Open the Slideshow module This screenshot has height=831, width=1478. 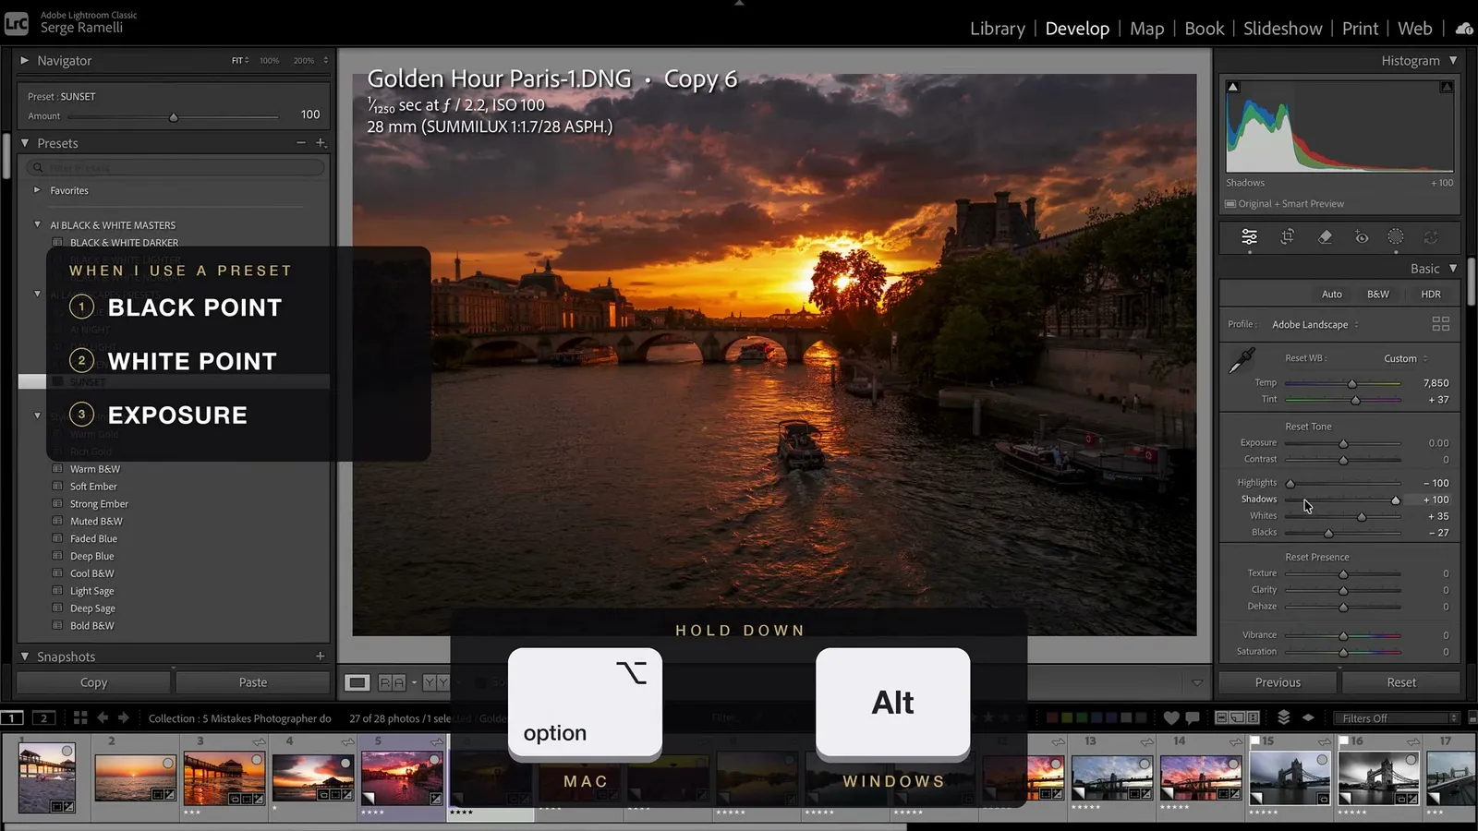pos(1283,29)
